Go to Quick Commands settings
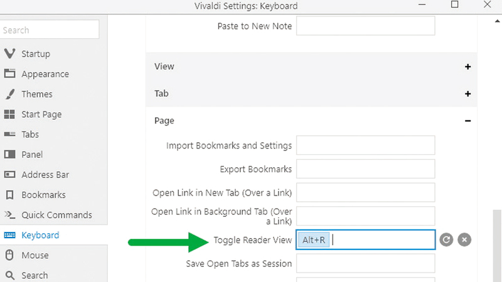 click(56, 215)
